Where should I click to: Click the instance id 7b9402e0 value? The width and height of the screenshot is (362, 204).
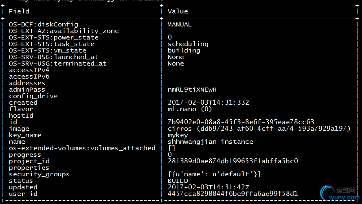241,122
